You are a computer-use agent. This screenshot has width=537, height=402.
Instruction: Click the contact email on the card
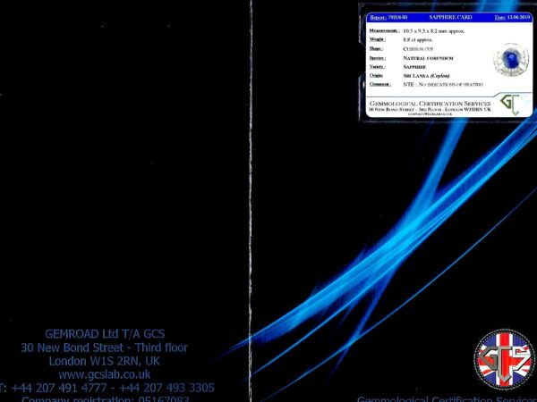pos(430,114)
